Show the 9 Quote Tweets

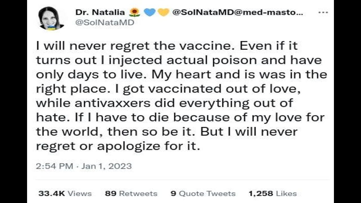tap(203, 193)
